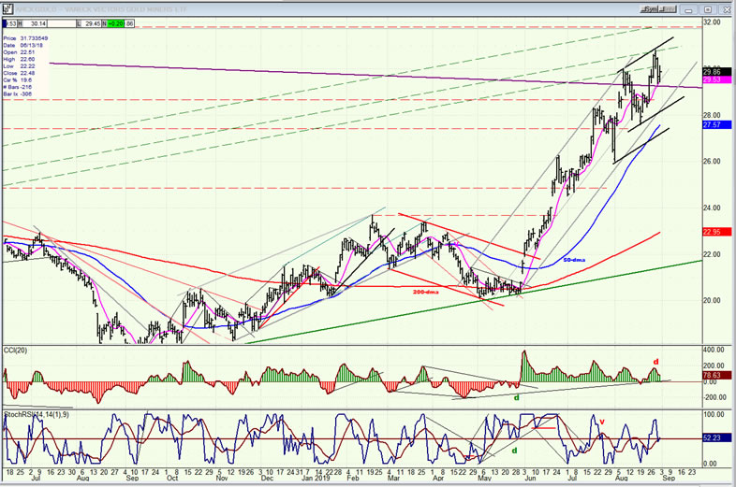The height and width of the screenshot is (487, 736).
Task: Click the Jun date axis label
Action: pos(530,478)
